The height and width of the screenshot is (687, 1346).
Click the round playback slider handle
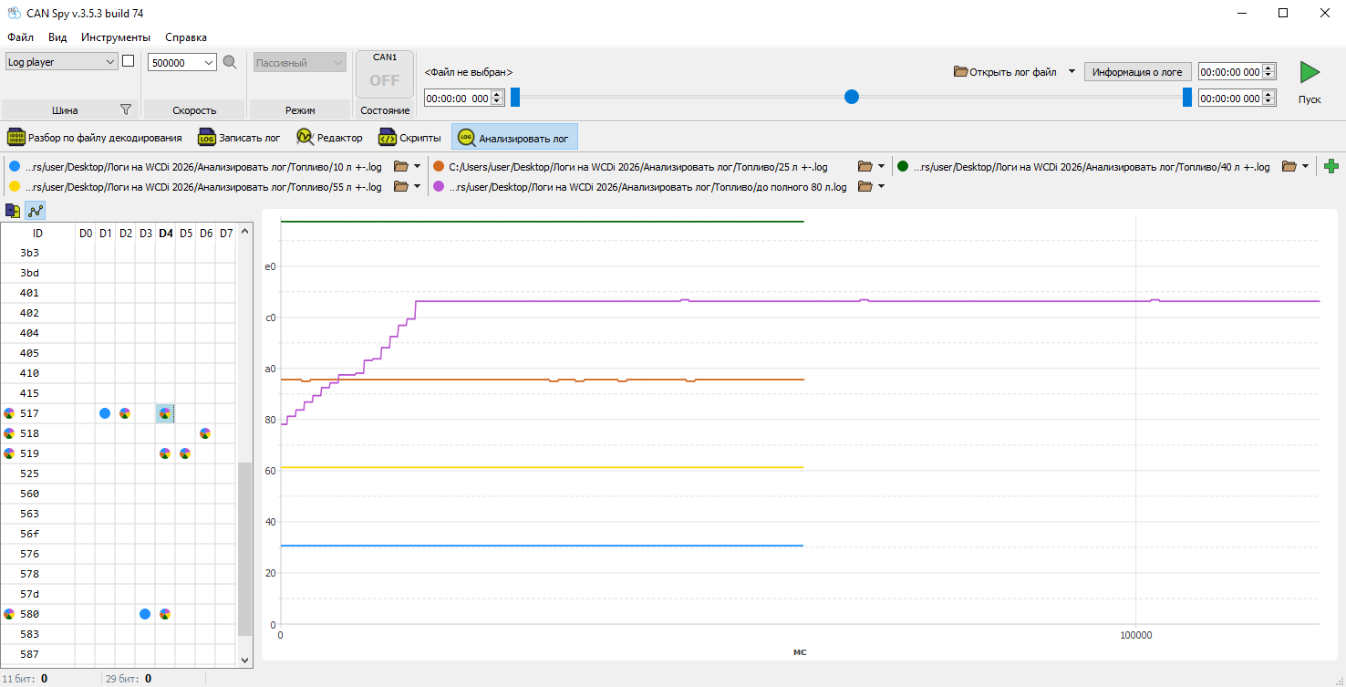(x=852, y=97)
